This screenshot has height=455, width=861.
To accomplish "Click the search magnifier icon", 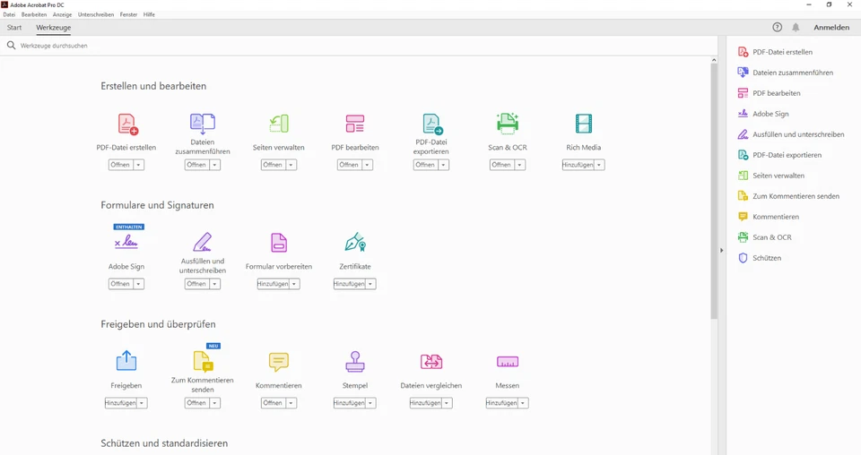I will coord(11,46).
